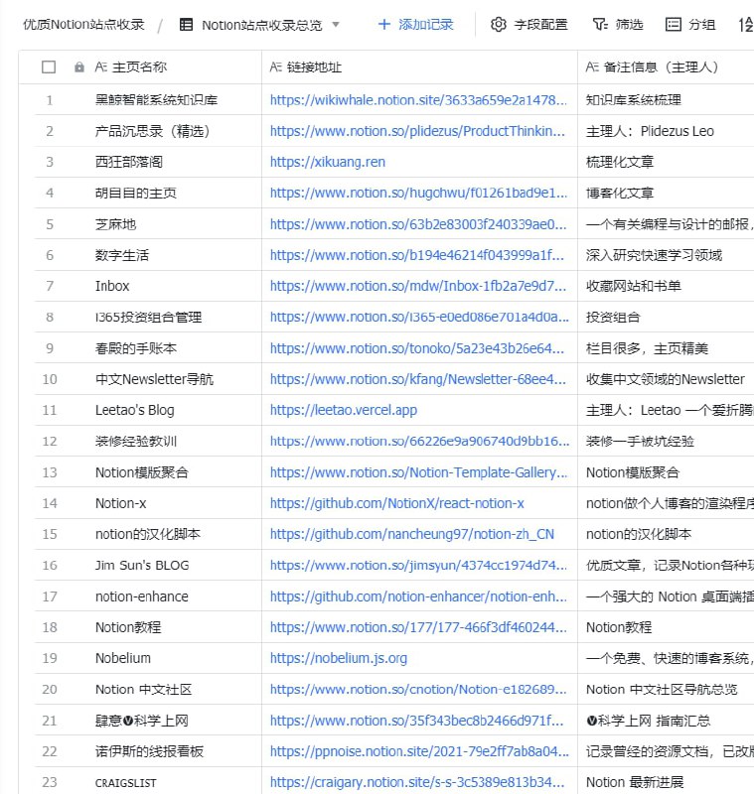The width and height of the screenshot is (754, 794).
Task: Toggle the select-all checkbox in header
Action: [x=49, y=66]
